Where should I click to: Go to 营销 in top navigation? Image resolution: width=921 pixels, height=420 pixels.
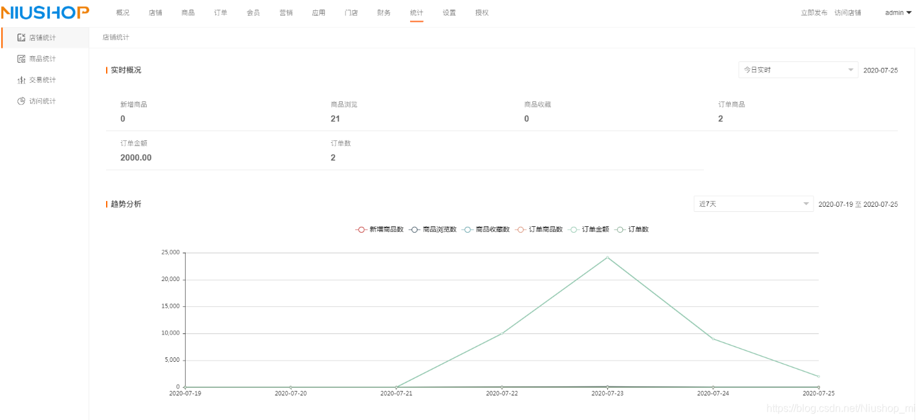286,13
